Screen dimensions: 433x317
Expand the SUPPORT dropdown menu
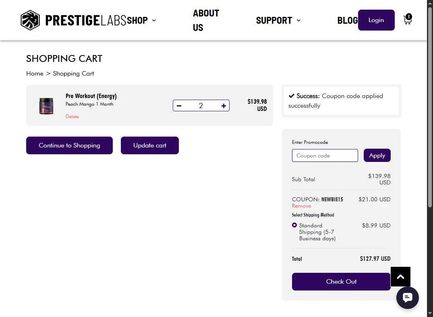(x=278, y=20)
